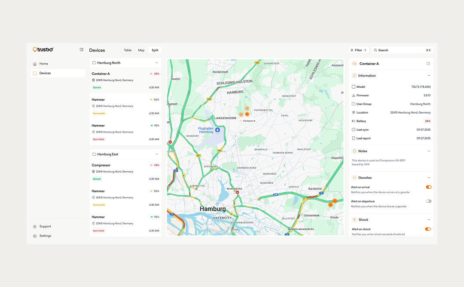This screenshot has height=287, width=464.
Task: Open Settings in the sidebar
Action: (58, 236)
